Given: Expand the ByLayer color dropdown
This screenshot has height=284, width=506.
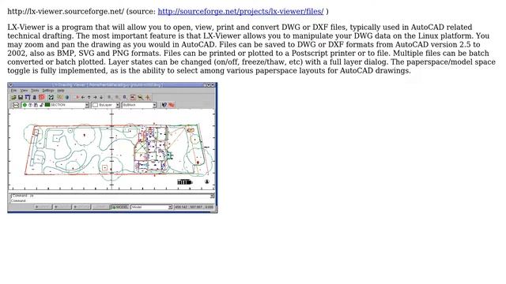Looking at the screenshot, I should click(118, 105).
